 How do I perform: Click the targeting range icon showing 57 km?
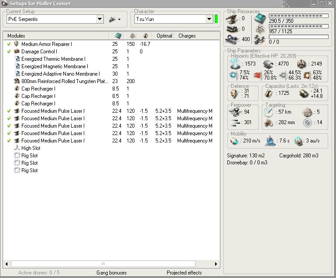[x=268, y=112]
